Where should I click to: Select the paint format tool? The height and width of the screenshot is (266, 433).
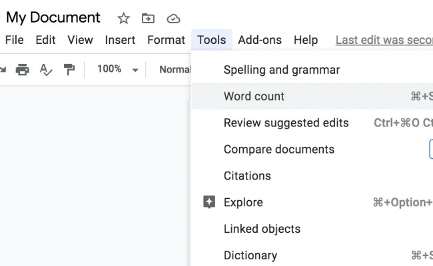click(69, 69)
